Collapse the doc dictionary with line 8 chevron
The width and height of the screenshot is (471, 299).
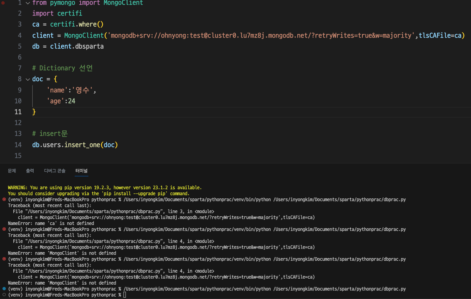click(x=27, y=79)
